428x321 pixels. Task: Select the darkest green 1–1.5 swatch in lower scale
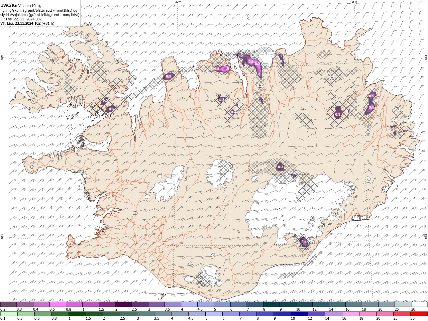coord(77,314)
